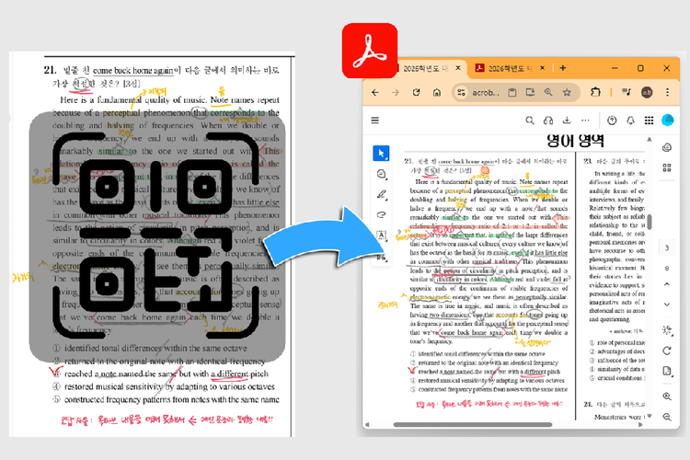Click the scroll-up arrow of PDF scrollbar

650,139
